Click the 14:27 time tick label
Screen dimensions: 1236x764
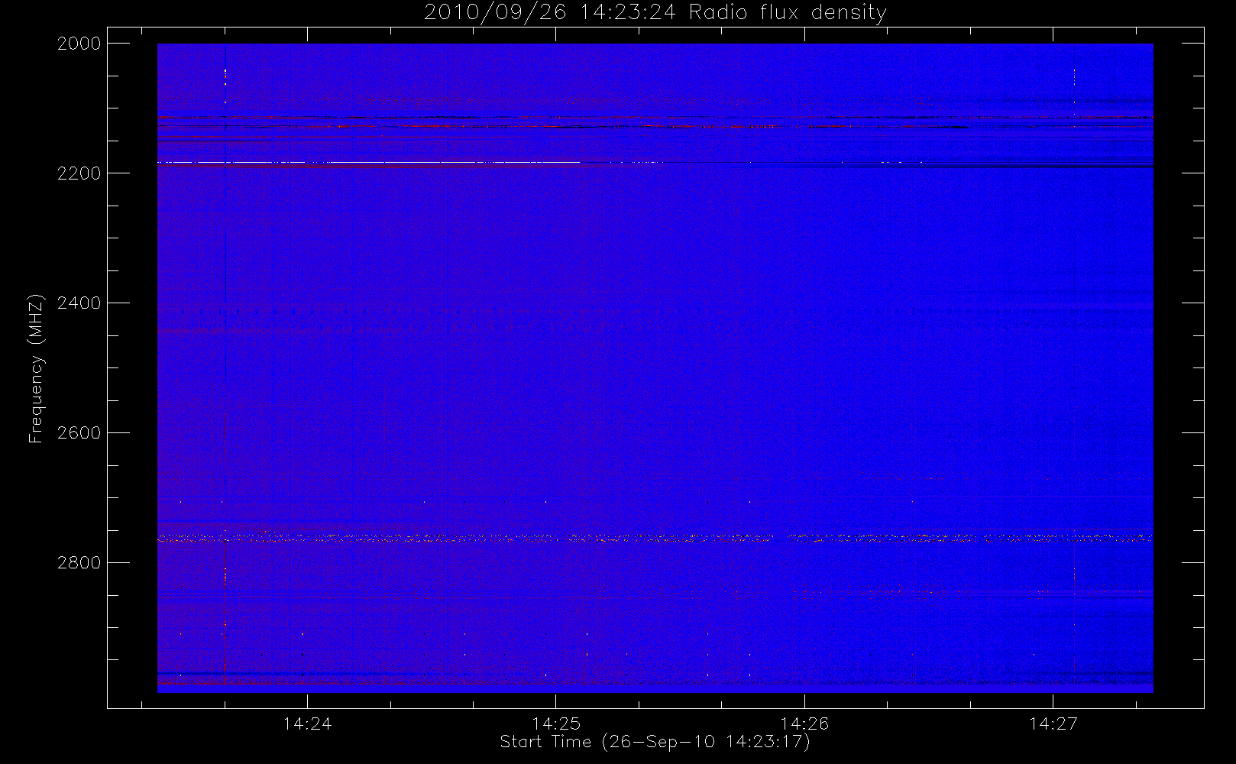(x=1053, y=724)
